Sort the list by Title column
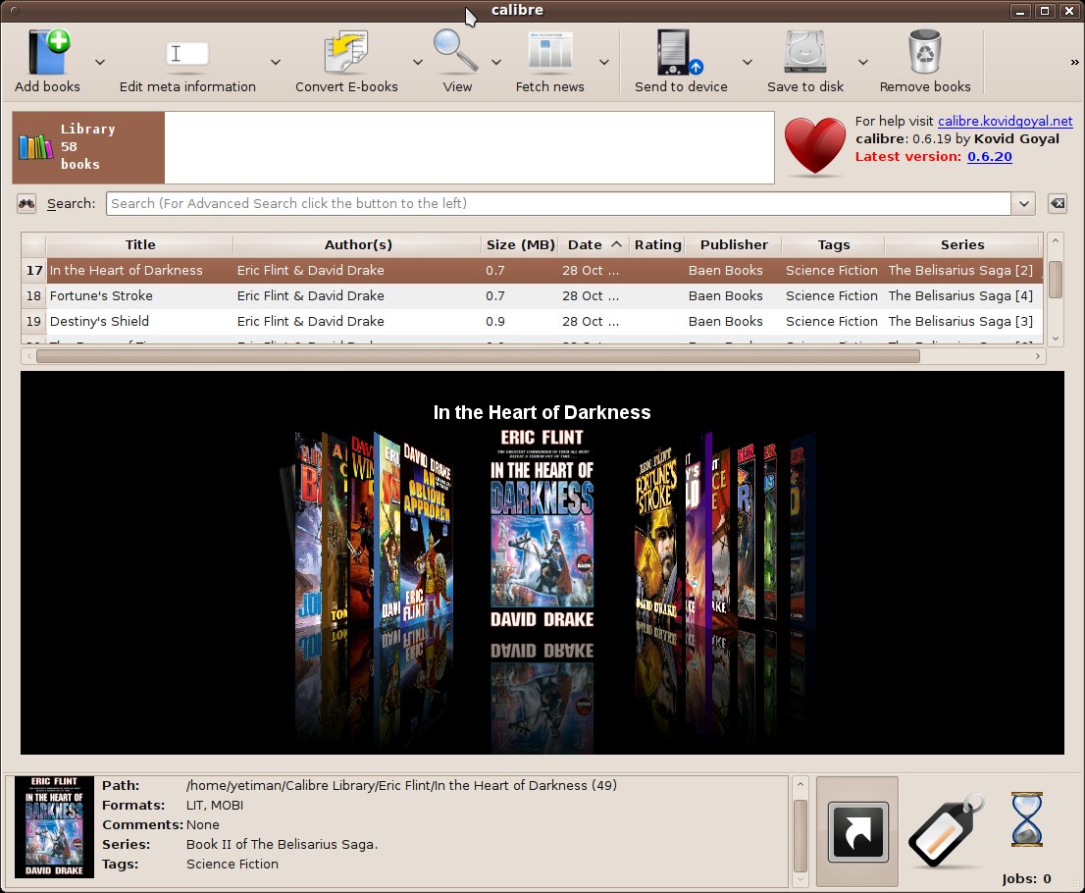This screenshot has height=893, width=1085. [x=140, y=244]
